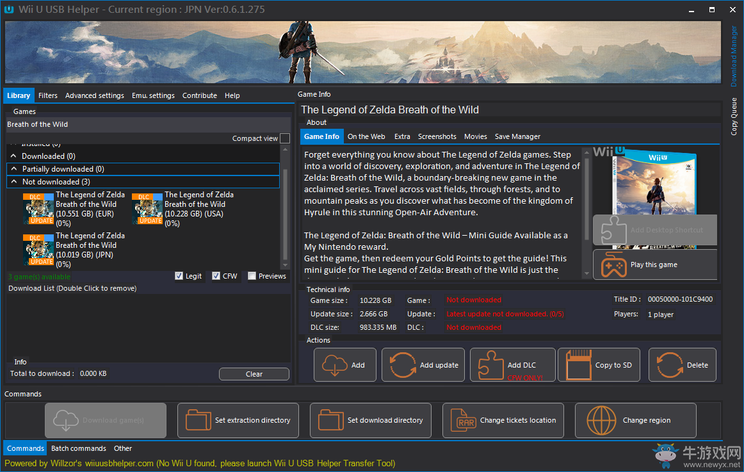Click the 'Powered by Willzor's wiiusbhelper.com' status text
This screenshot has width=744, height=472.
[79, 464]
